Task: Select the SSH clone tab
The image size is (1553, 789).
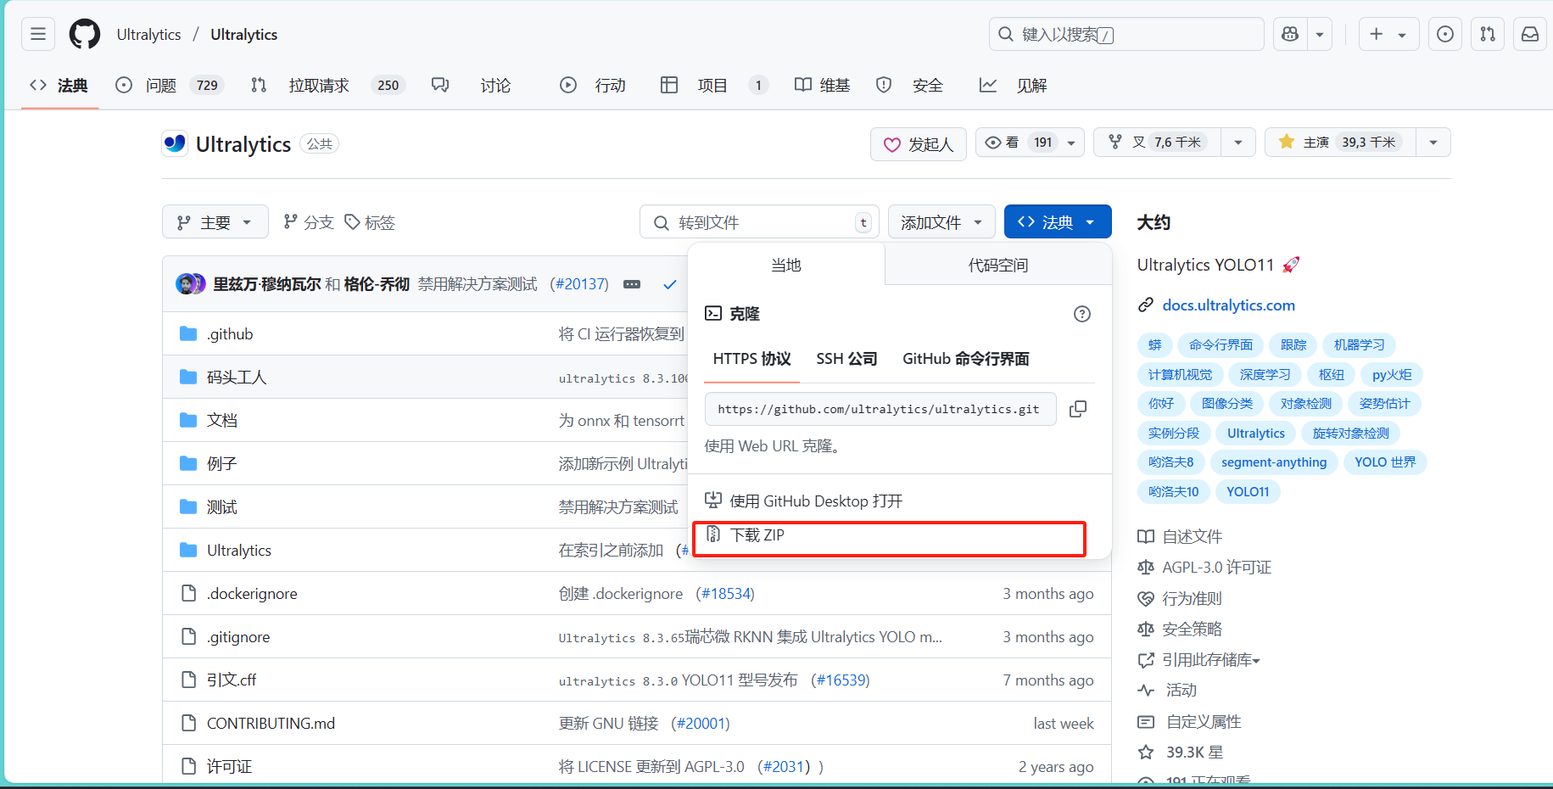Action: (x=846, y=358)
